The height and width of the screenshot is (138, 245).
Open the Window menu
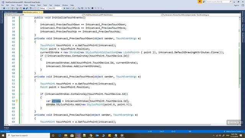[x=65, y=5]
